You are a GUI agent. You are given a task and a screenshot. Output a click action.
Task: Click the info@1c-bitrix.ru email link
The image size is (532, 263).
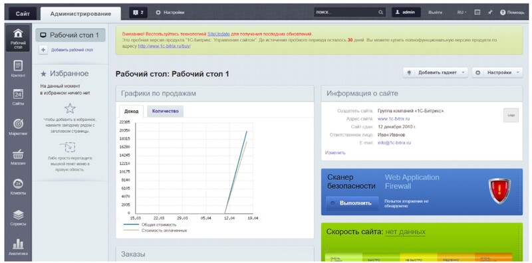point(394,143)
